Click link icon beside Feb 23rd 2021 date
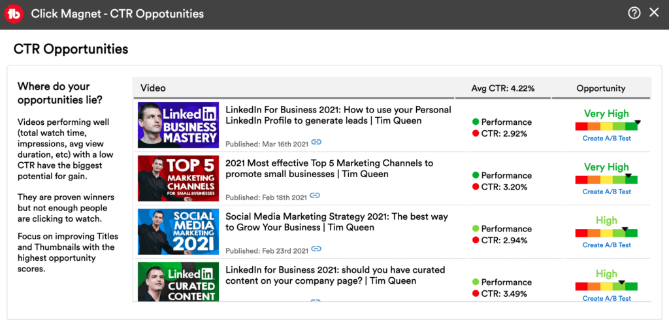This screenshot has width=669, height=323. click(316, 249)
